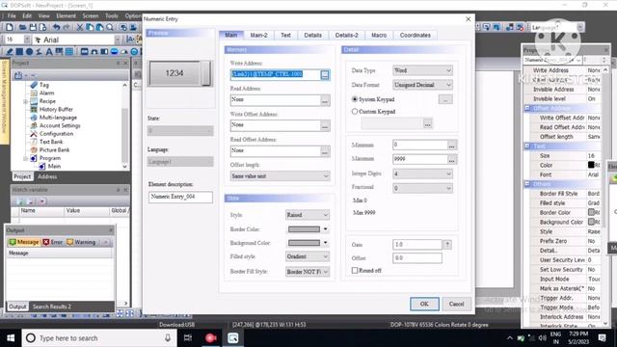
Task: Switch to the Main-2 tab
Action: (258, 35)
